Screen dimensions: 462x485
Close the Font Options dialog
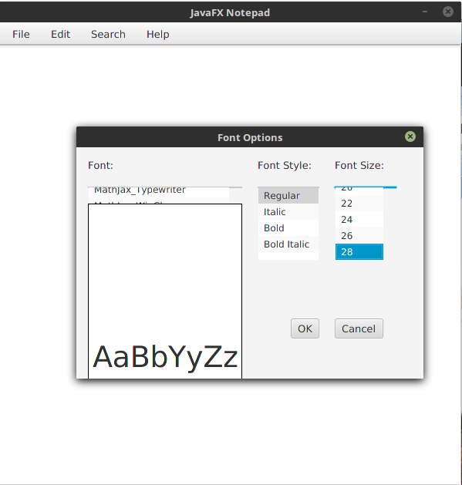tap(410, 136)
